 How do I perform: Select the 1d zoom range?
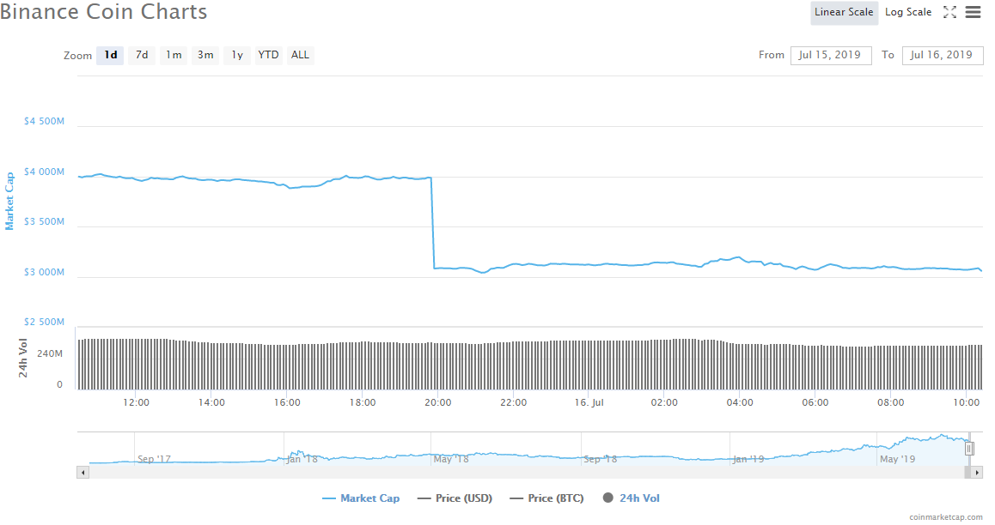(x=111, y=55)
